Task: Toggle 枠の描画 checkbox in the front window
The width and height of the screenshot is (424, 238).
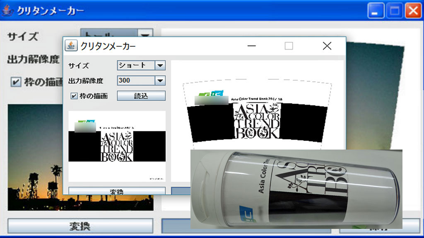Action: pos(74,96)
